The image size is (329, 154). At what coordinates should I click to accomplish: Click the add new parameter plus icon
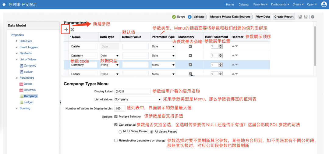click(x=66, y=30)
